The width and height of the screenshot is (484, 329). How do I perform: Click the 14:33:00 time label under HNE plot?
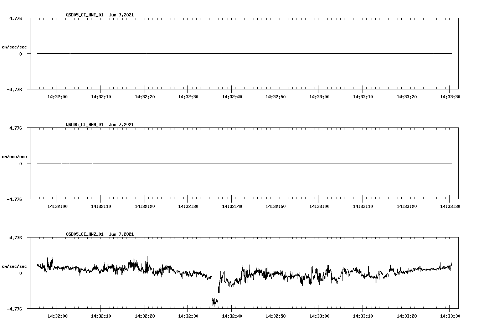pos(319,96)
